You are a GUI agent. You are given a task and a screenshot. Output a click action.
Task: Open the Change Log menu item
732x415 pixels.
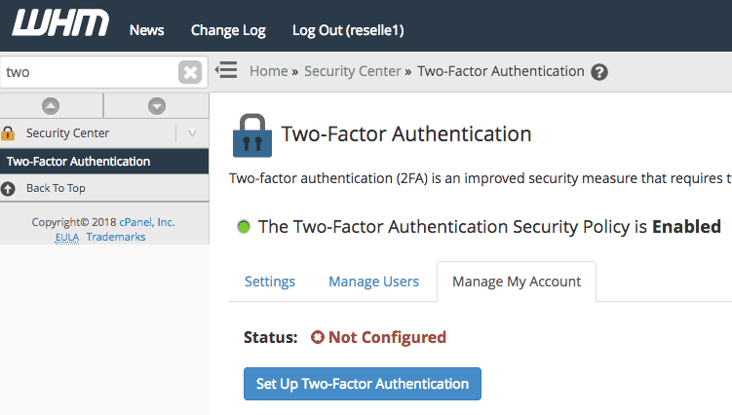[228, 30]
